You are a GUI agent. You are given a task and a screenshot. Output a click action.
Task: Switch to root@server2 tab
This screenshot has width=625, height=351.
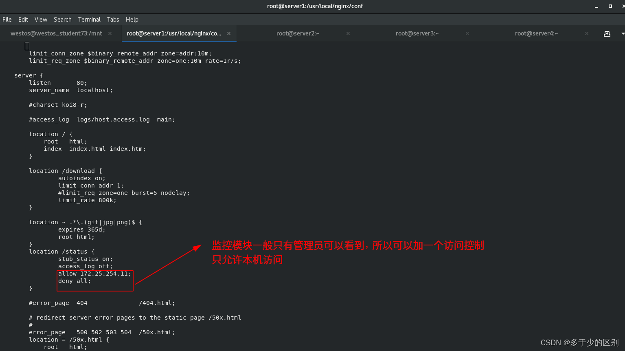(298, 33)
